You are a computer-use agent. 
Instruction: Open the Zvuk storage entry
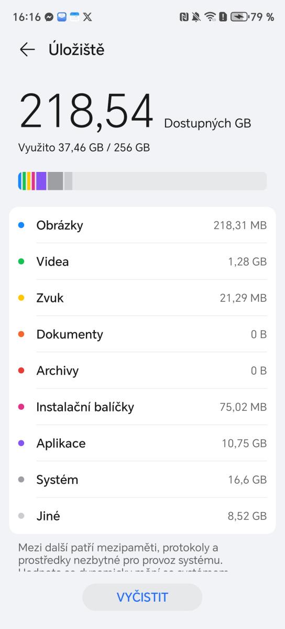pos(142,298)
